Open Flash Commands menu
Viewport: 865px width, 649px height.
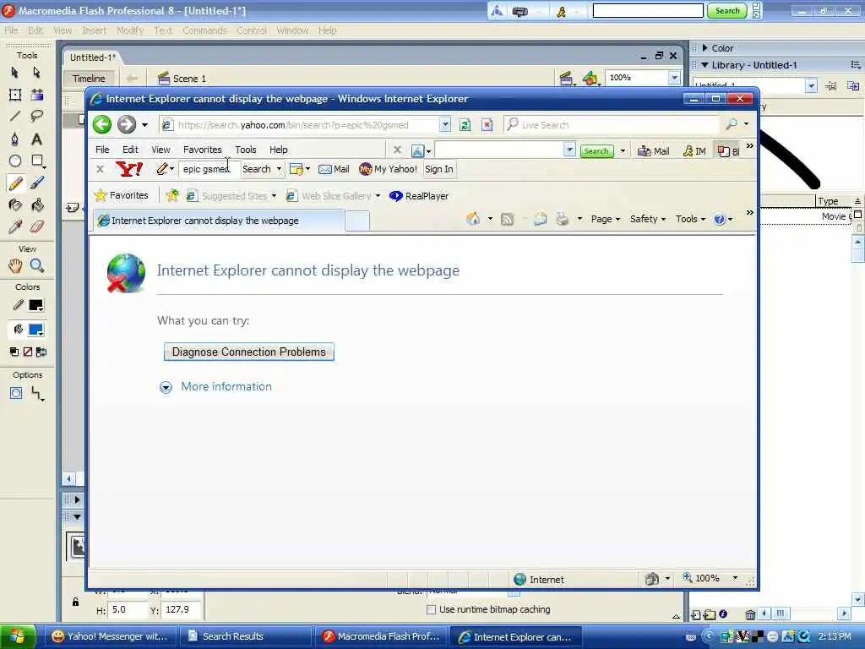(204, 30)
